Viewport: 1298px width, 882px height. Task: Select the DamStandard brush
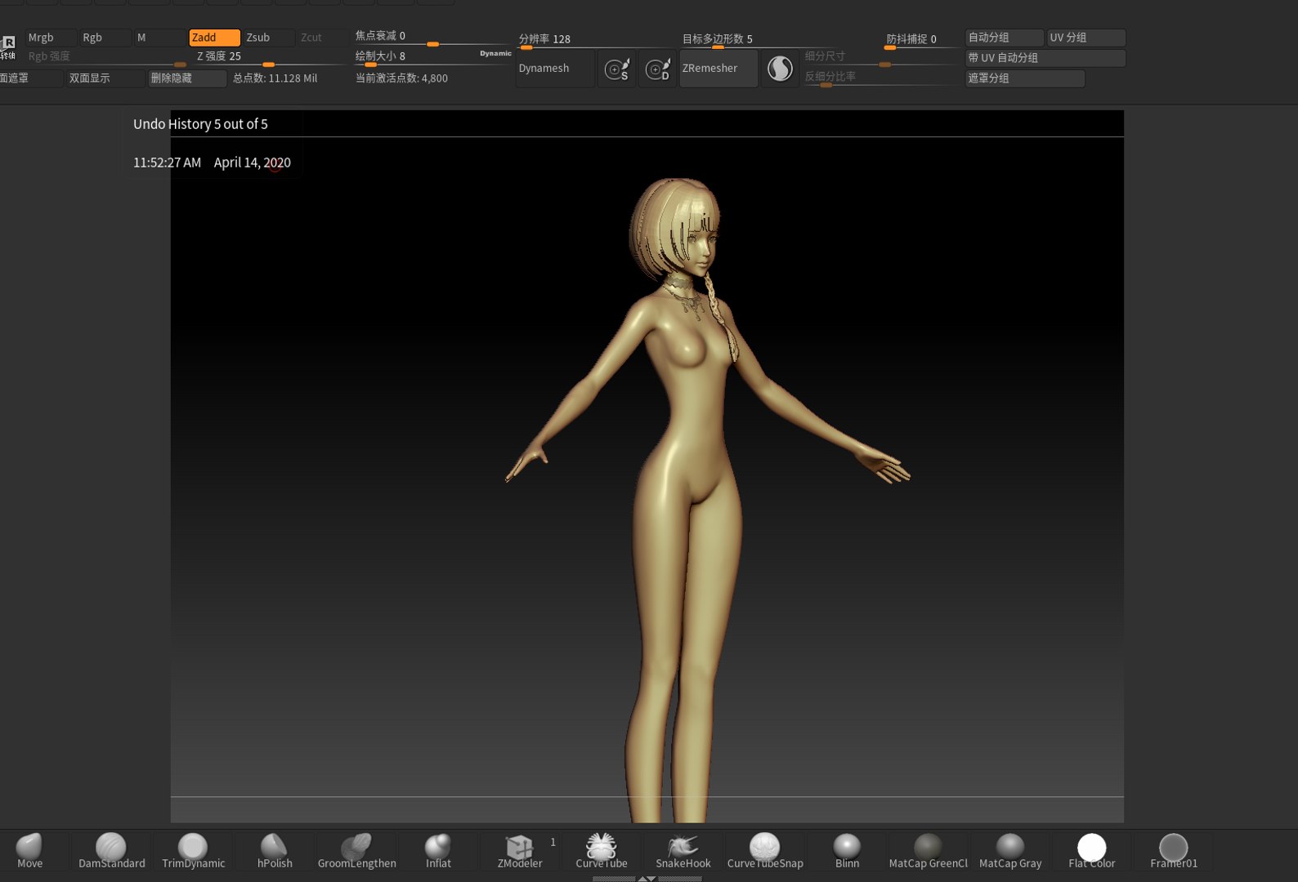tap(111, 849)
